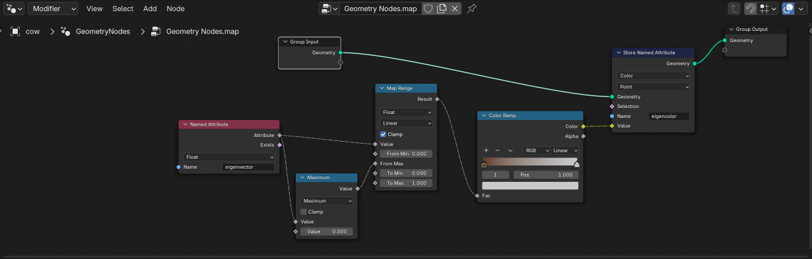Screen dimensions: 812x259
Task: Click the cow object breadcrumb
Action: coord(33,31)
